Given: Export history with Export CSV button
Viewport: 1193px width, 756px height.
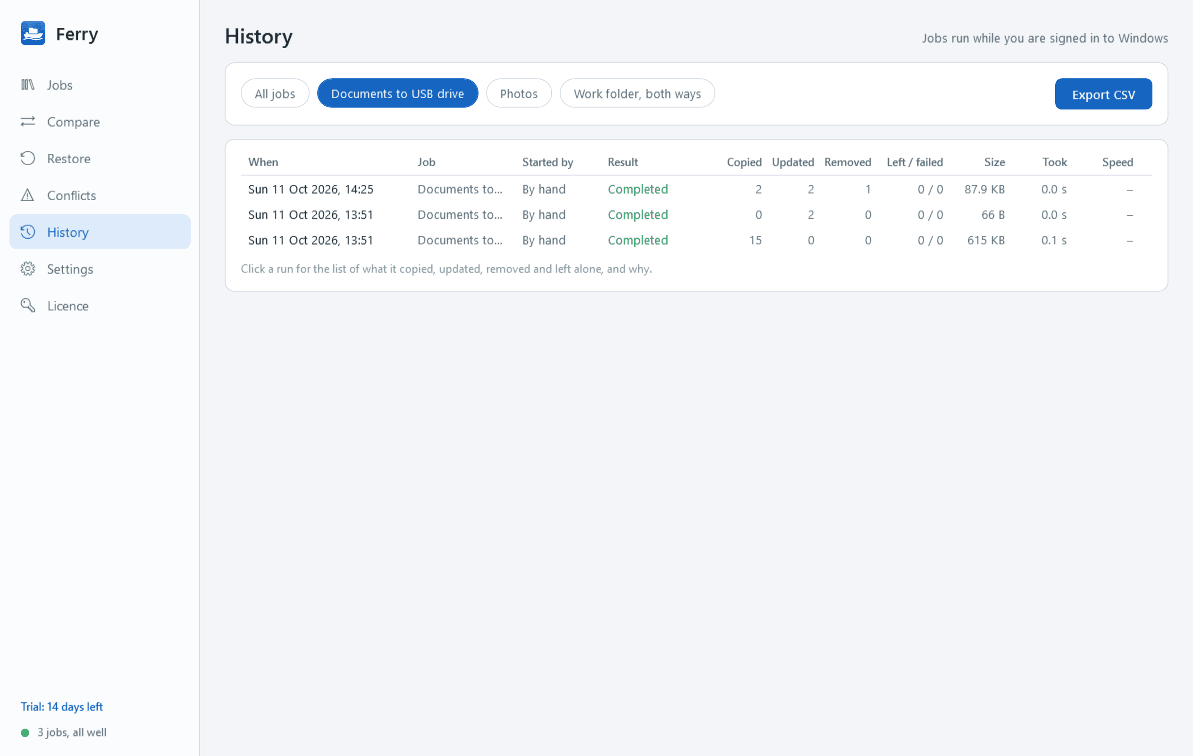Looking at the screenshot, I should pos(1103,94).
